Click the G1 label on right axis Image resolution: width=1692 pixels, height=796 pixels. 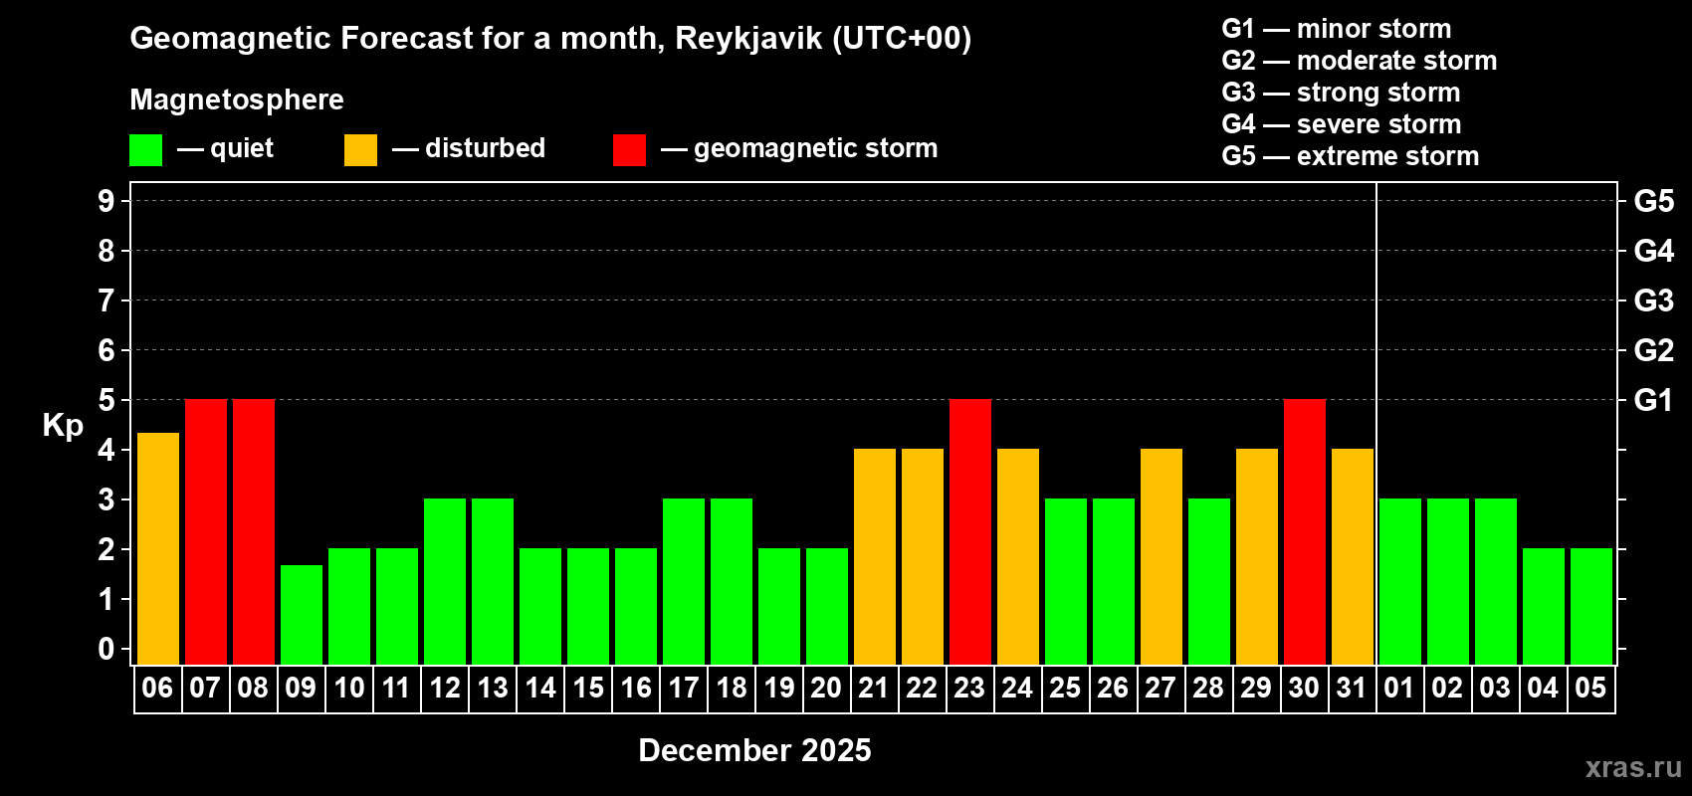[x=1653, y=400]
